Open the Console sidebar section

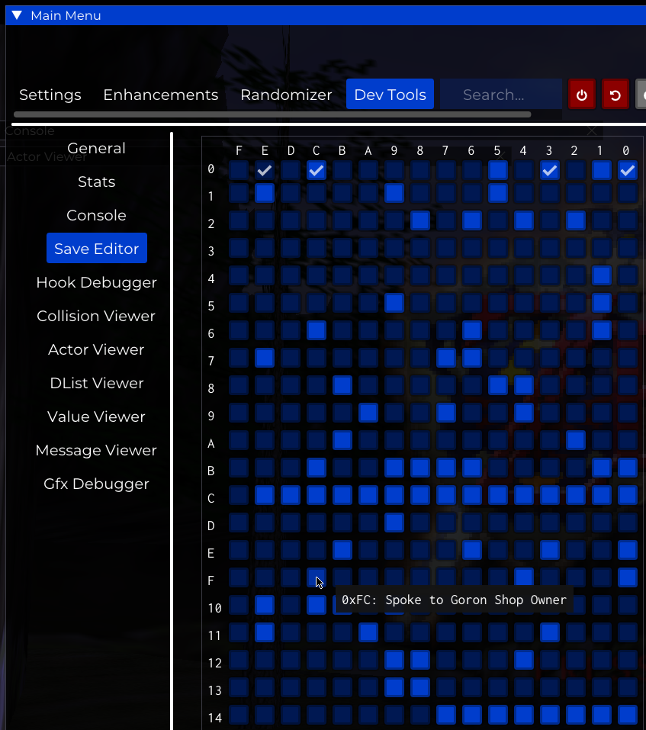pos(96,215)
